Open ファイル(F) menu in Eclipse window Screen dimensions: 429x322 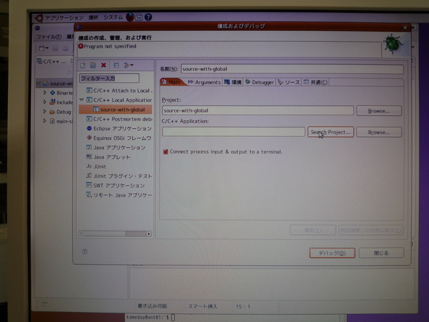point(49,37)
